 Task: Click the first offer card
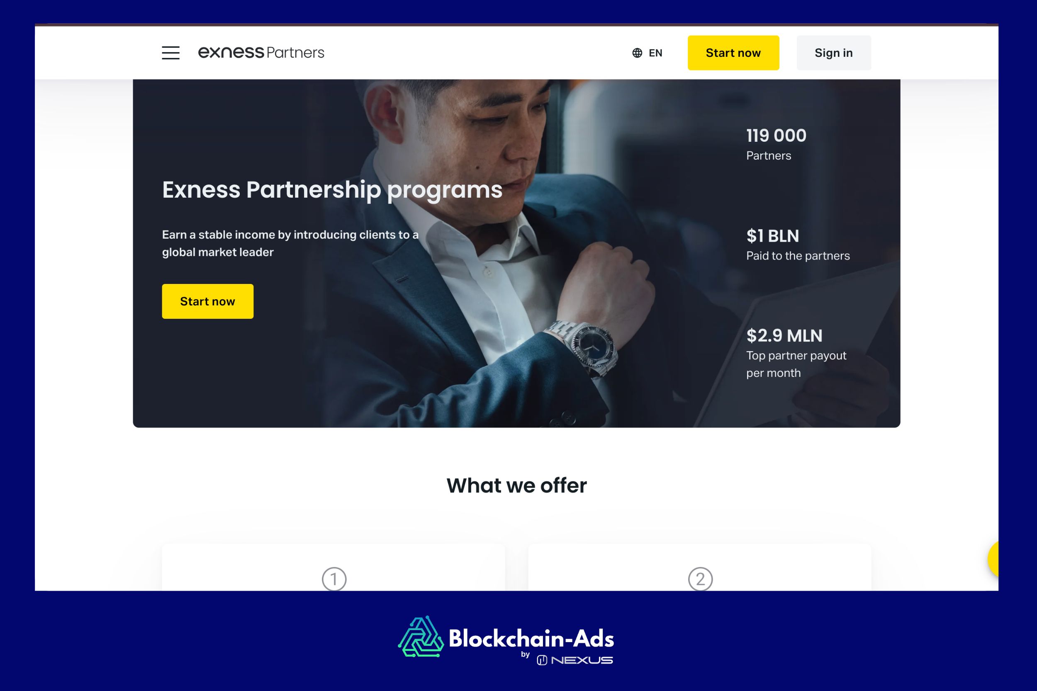pos(333,567)
